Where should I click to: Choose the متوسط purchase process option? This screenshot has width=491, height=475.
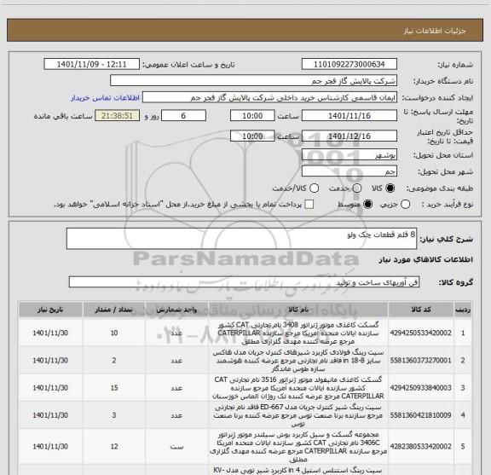coord(367,205)
